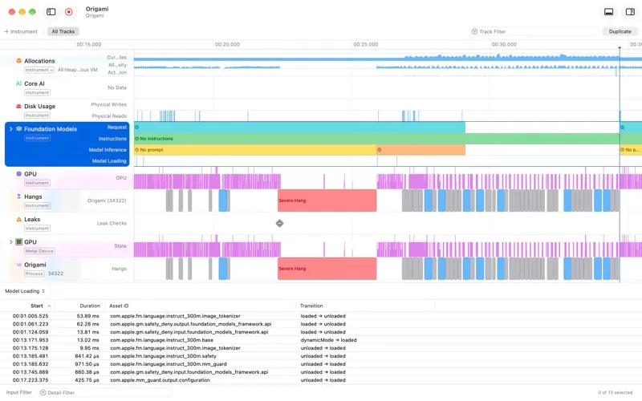Screen dimensions: 642x401
Task: Sort by the Transition column
Action: tap(311, 306)
